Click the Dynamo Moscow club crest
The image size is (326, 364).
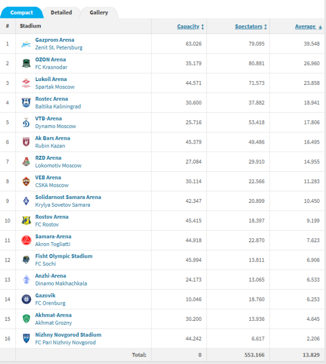(x=26, y=122)
